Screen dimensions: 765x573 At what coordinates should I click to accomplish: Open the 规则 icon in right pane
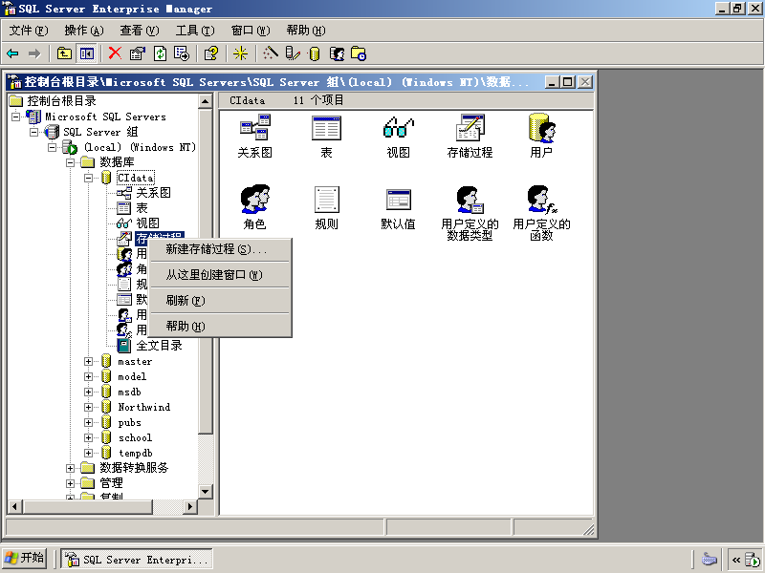[326, 207]
